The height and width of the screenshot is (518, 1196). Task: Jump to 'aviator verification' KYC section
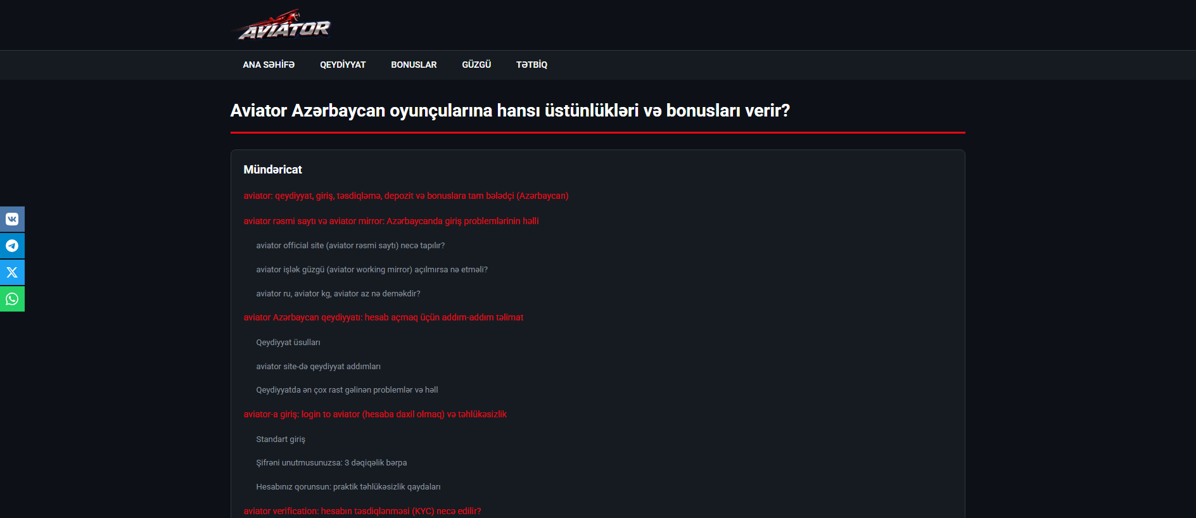tap(362, 511)
